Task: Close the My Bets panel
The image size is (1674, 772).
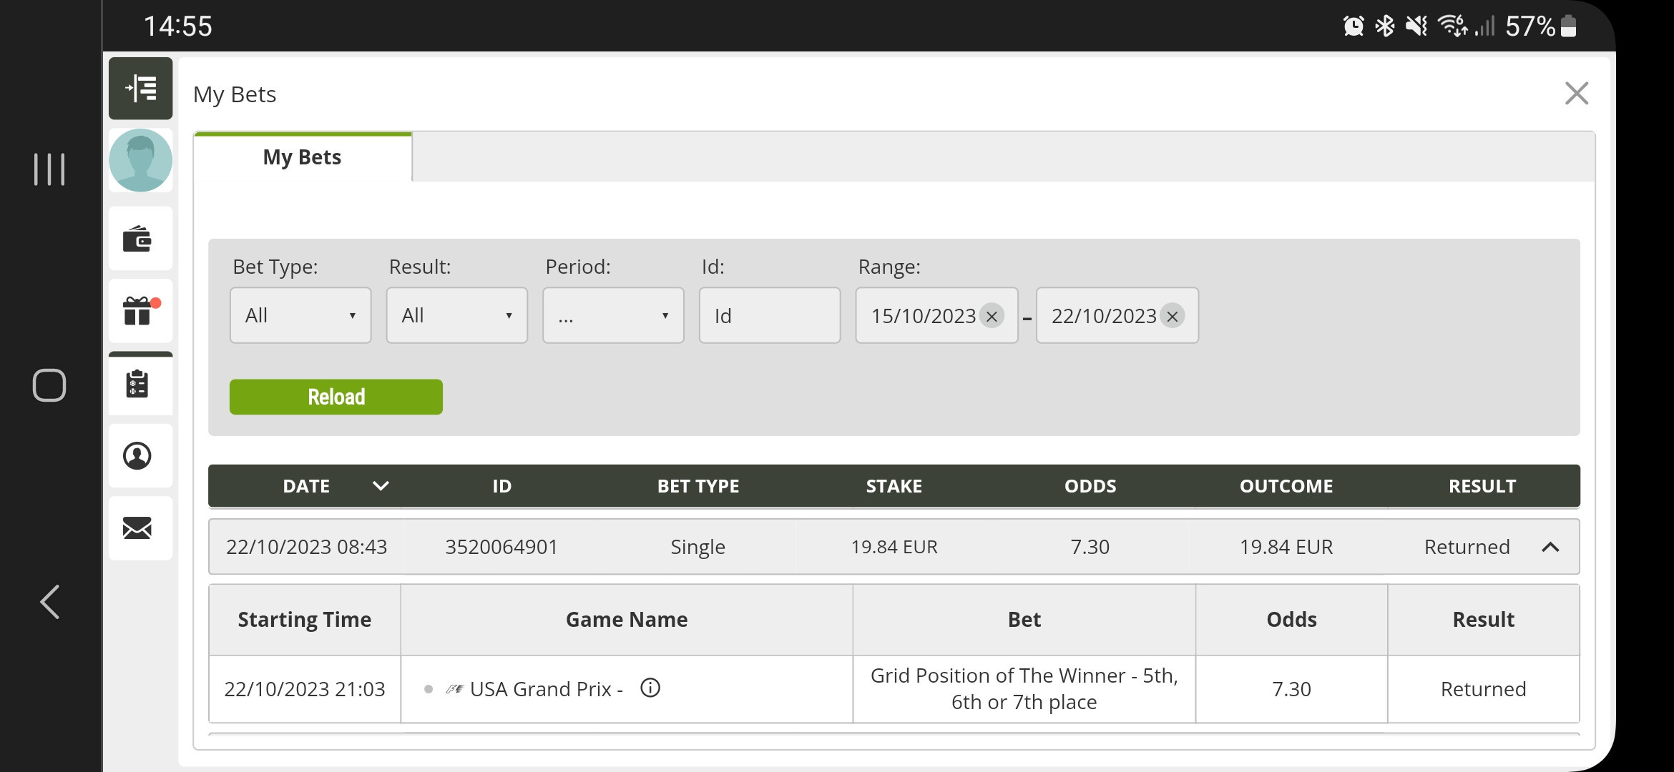Action: coord(1577,94)
